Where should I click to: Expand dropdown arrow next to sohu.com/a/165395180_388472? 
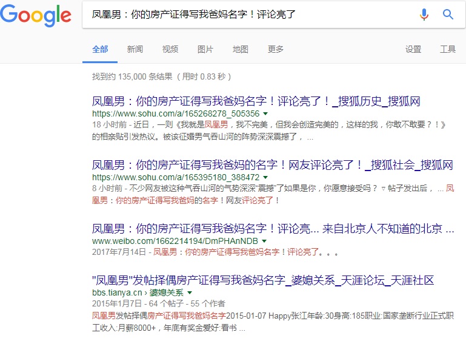coord(265,177)
